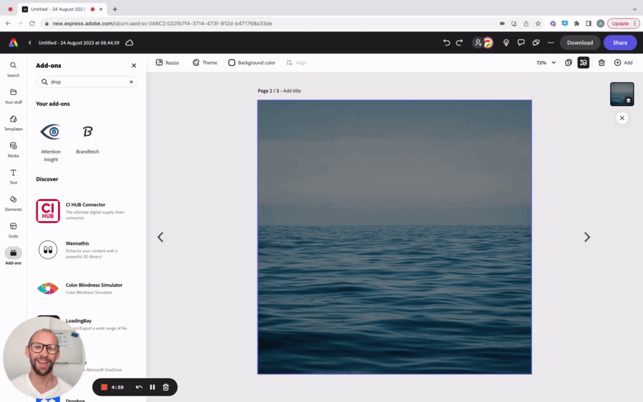Open the Background color picker
Viewport: 643px width, 402px height.
click(x=251, y=62)
